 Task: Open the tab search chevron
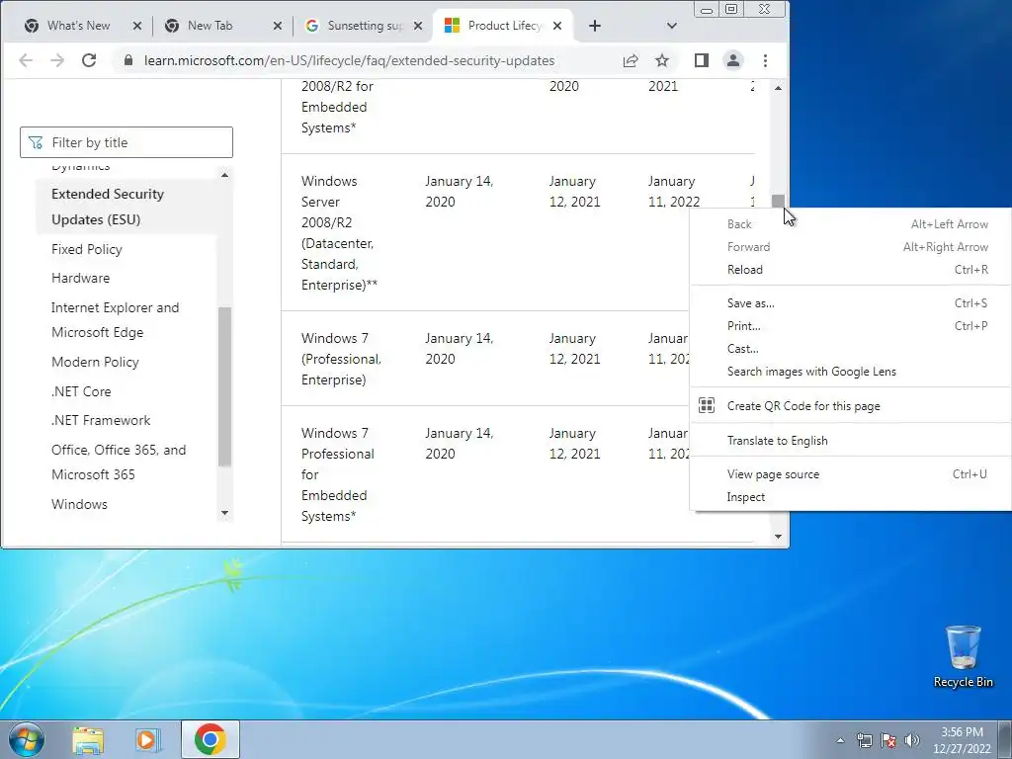[x=672, y=26]
